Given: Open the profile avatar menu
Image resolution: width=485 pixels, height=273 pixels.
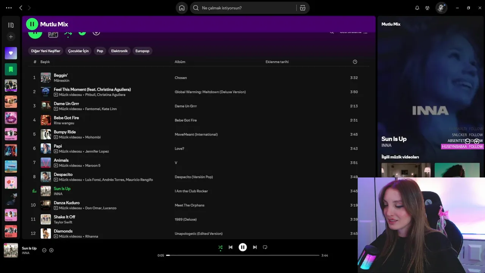Looking at the screenshot, I should pyautogui.click(x=441, y=8).
